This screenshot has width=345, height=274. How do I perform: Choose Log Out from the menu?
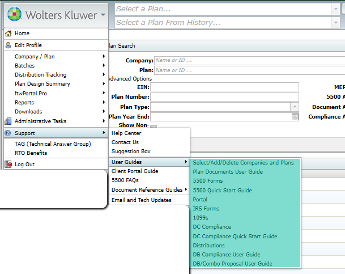tap(56, 165)
